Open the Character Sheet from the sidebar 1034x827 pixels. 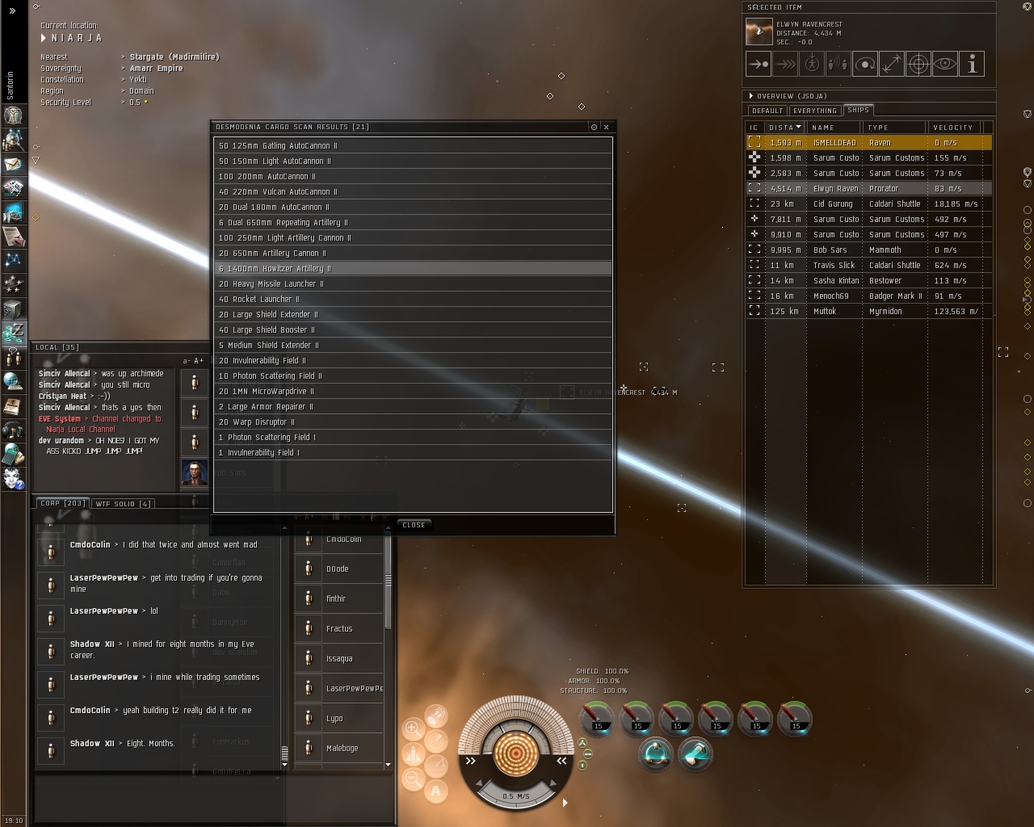[x=13, y=115]
